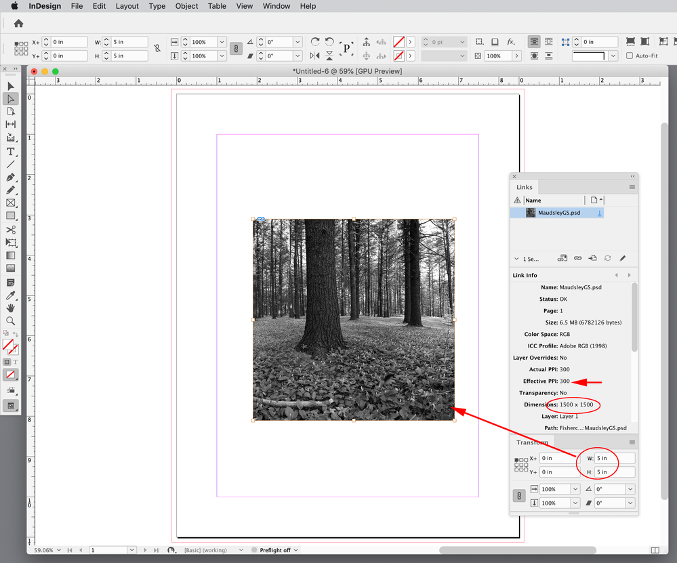Viewport: 677px width, 563px height.
Task: Enable the Auto-Fit checkbox
Action: 630,56
